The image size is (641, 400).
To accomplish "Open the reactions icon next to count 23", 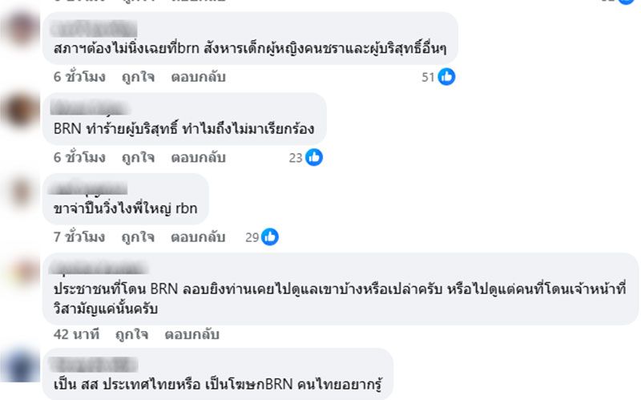I will [x=314, y=157].
